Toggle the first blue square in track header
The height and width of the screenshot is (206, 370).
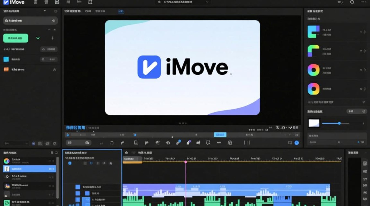78,187
